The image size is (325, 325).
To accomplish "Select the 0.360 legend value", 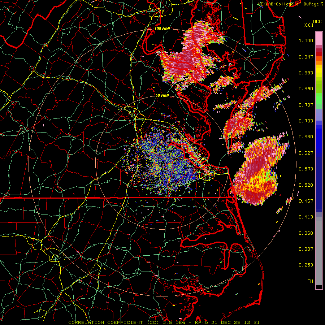I will (306, 233).
